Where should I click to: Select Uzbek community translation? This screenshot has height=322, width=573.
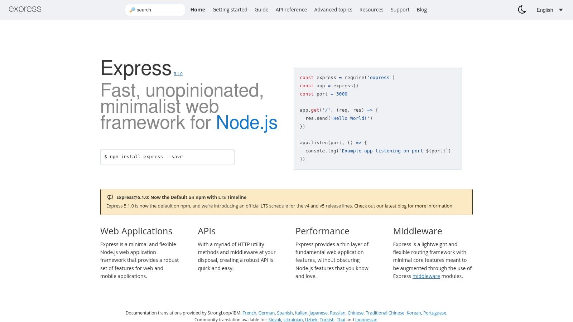click(x=311, y=319)
